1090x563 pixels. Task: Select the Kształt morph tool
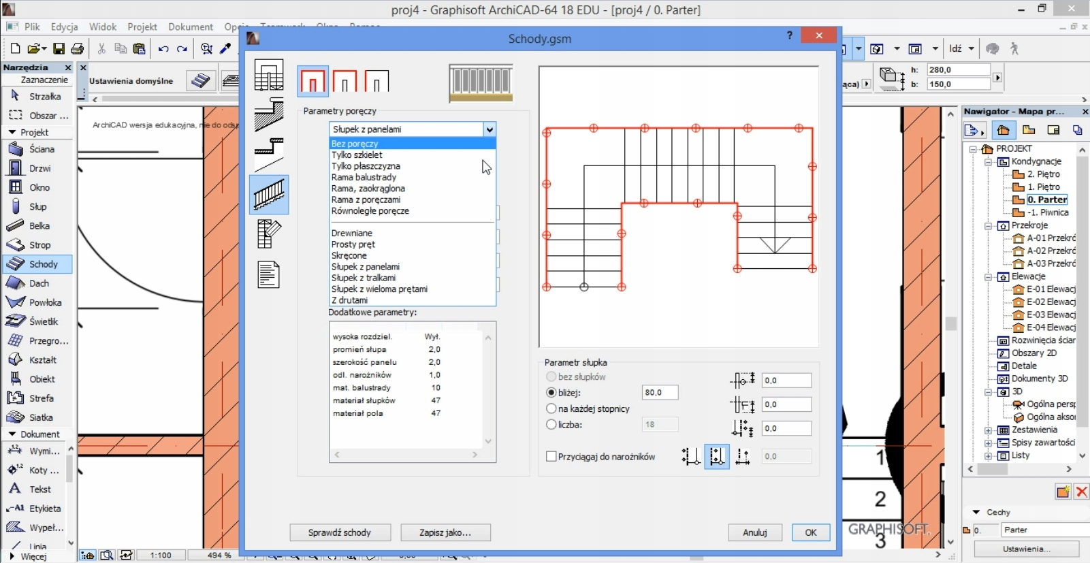point(37,359)
